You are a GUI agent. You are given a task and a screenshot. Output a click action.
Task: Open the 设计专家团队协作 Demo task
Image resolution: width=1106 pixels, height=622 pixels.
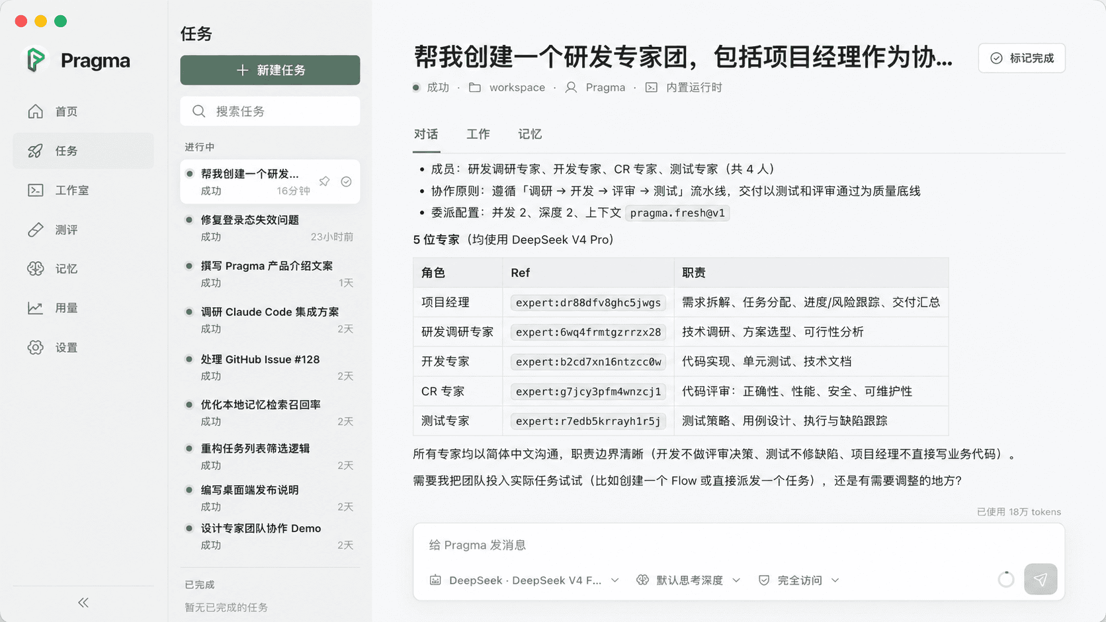coord(270,536)
